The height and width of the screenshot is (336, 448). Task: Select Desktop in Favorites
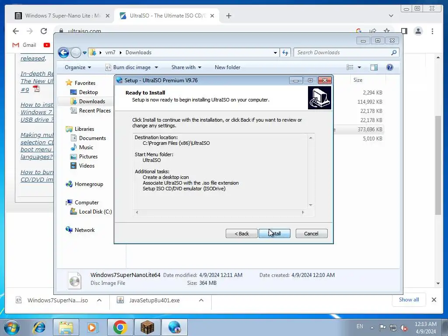point(88,92)
